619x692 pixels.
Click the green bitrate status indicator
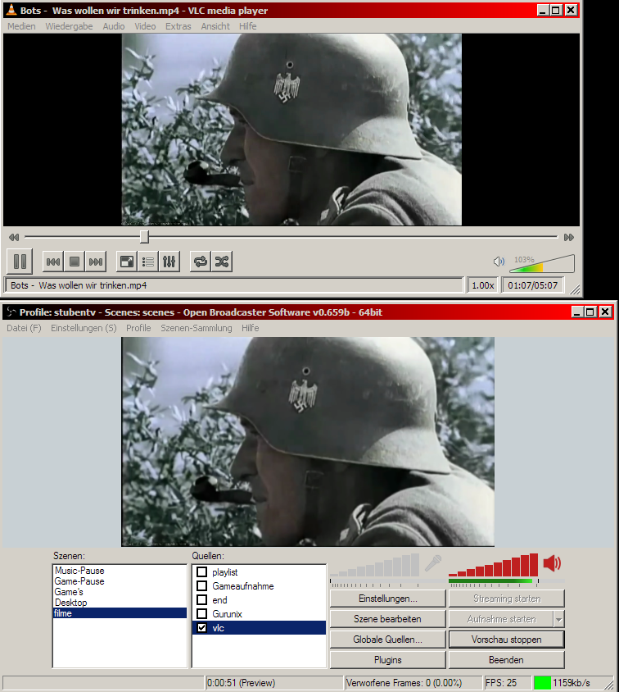point(542,683)
